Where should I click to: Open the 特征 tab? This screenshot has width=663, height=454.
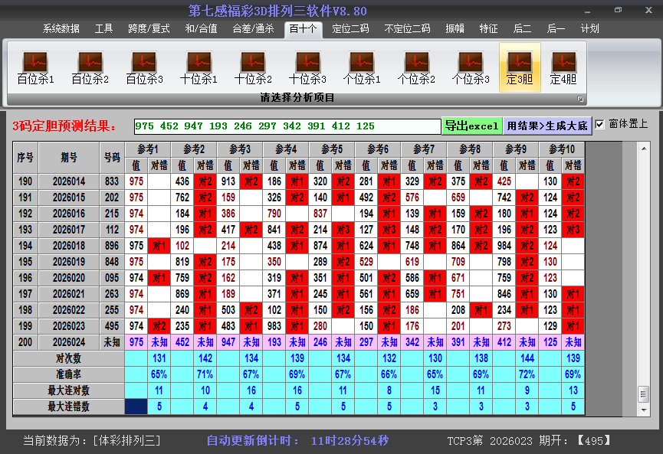tap(488, 29)
